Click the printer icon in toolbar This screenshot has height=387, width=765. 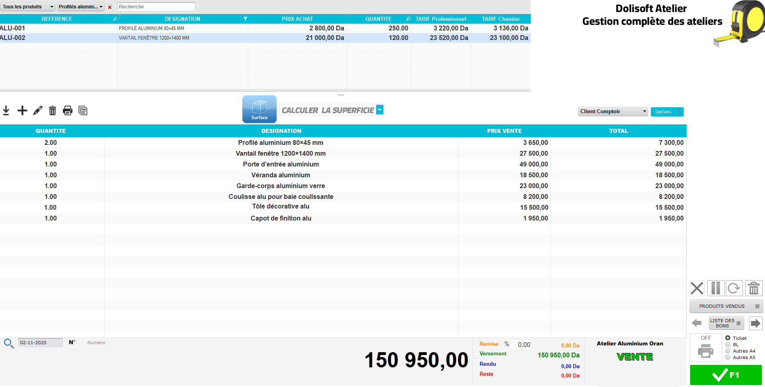68,110
